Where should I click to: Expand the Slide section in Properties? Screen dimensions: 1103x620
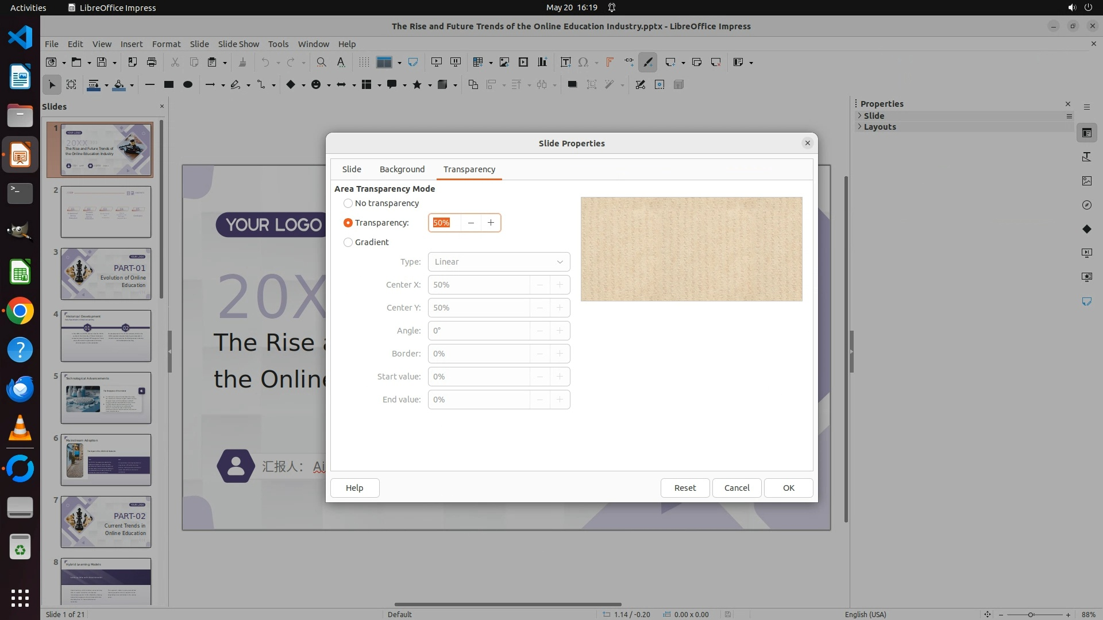873,115
